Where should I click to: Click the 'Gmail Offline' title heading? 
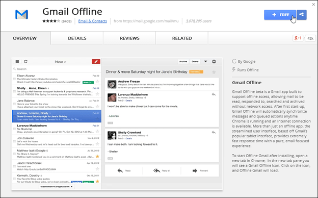(72, 12)
